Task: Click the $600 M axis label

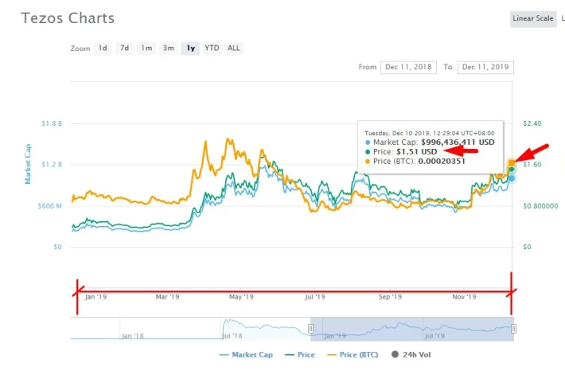Action: [49, 206]
